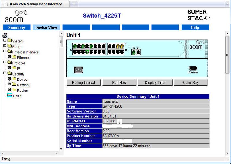Click the main page vertical scrollbar thumb
Image resolution: width=231 pixels, height=164 pixels.
[227, 55]
